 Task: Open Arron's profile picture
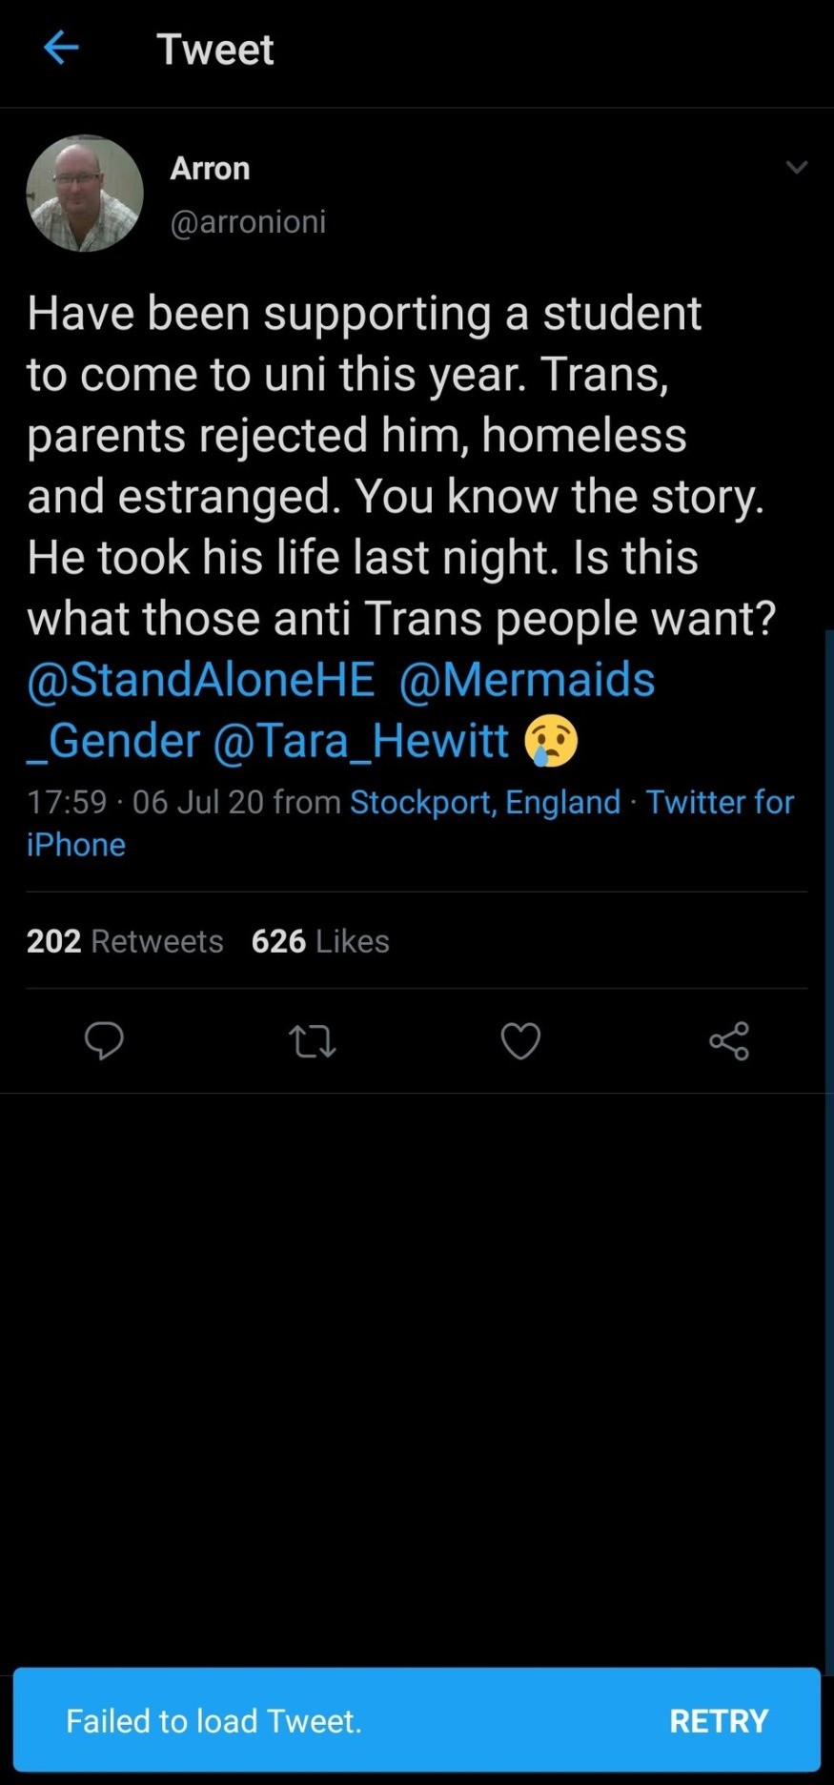(85, 194)
